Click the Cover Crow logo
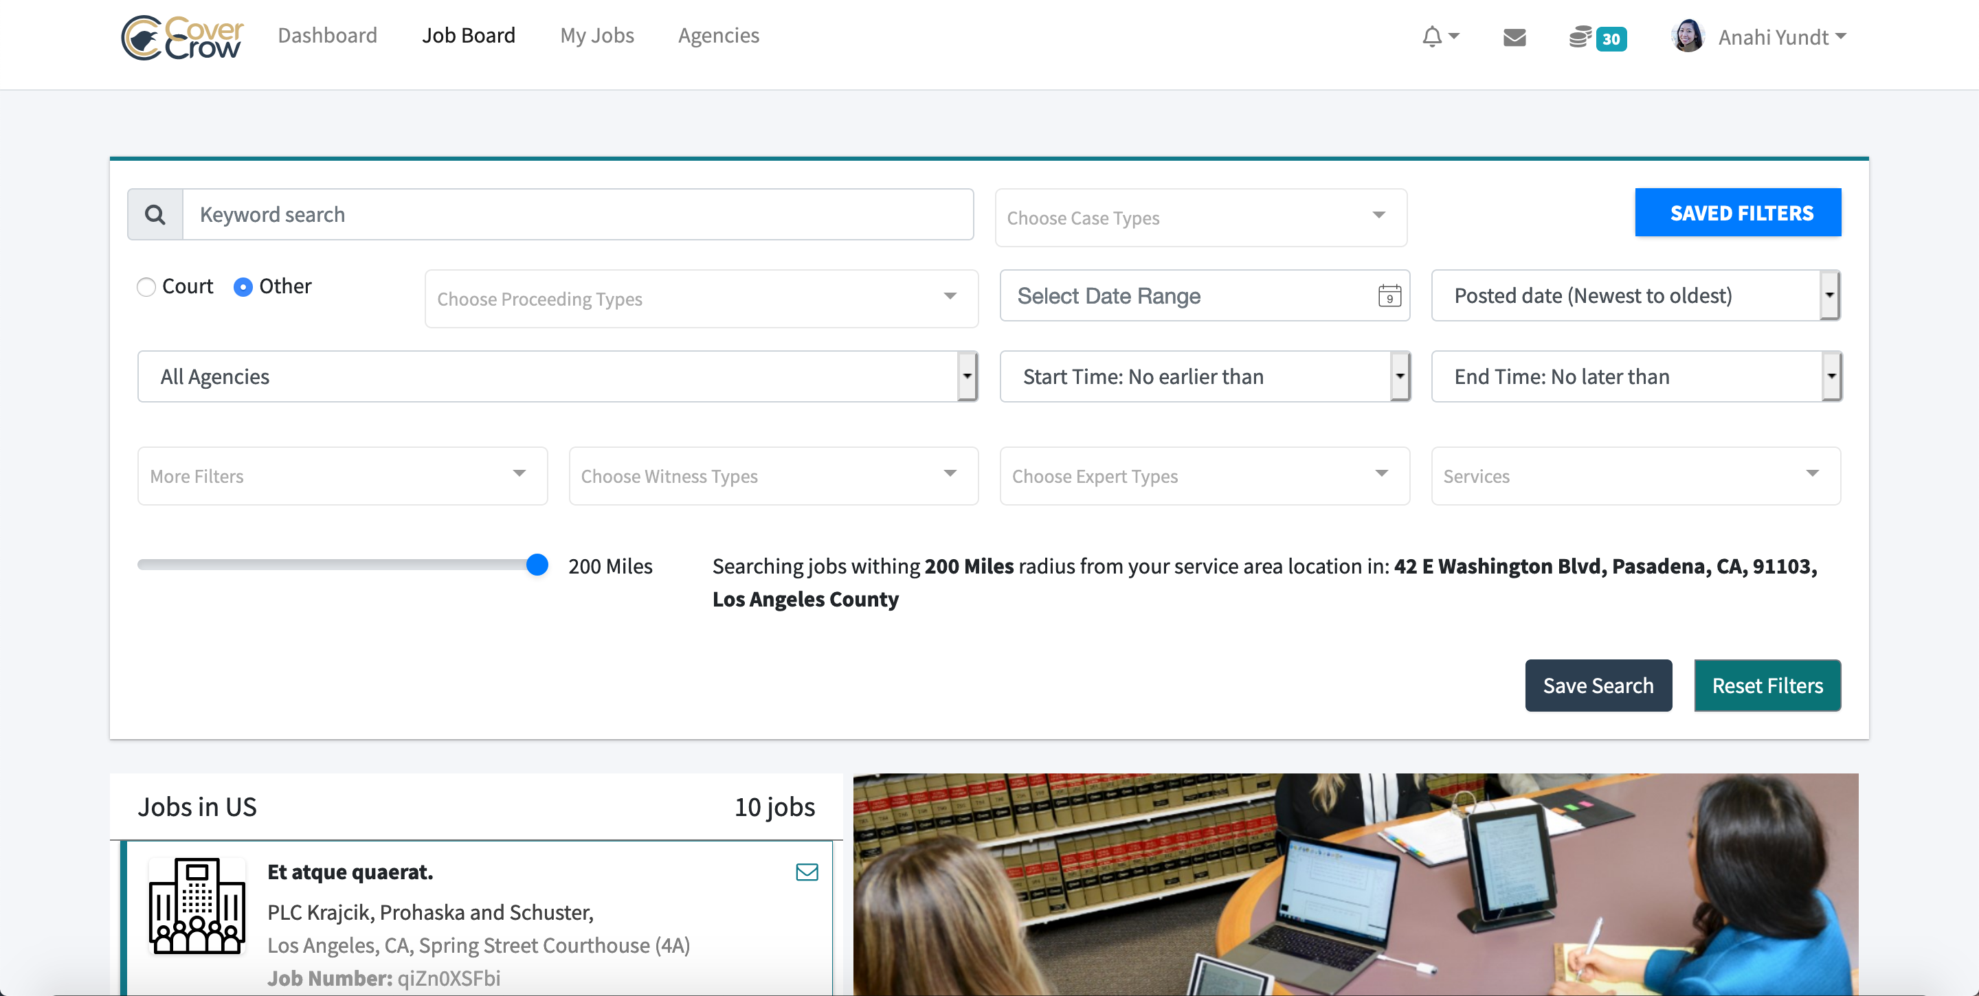The image size is (1979, 996). click(182, 37)
